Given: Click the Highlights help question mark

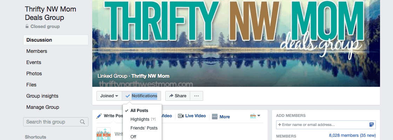Looking at the screenshot, I should click(153, 119).
